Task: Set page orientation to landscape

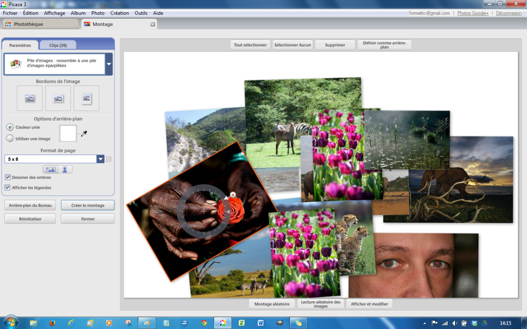Action: tap(50, 169)
